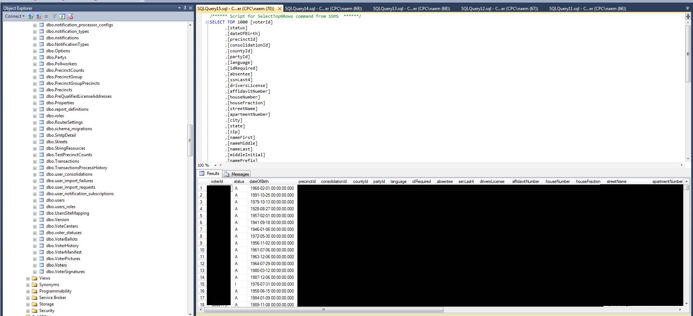Switch to SQLQuery12.sql tab
This screenshot has width=693, height=316.
500,9
